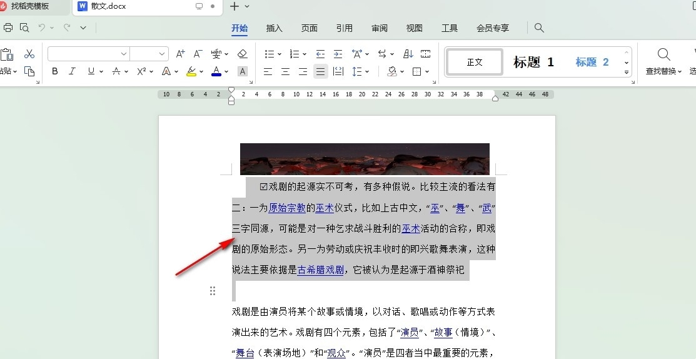Expand the Line spacing dropdown
Viewport: 696px width, 359px height.
coord(368,71)
